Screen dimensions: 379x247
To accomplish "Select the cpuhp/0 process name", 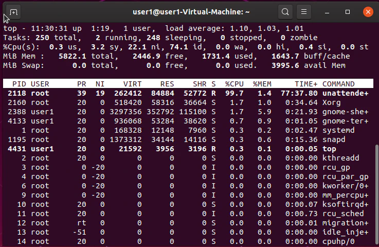I will coord(338,241).
